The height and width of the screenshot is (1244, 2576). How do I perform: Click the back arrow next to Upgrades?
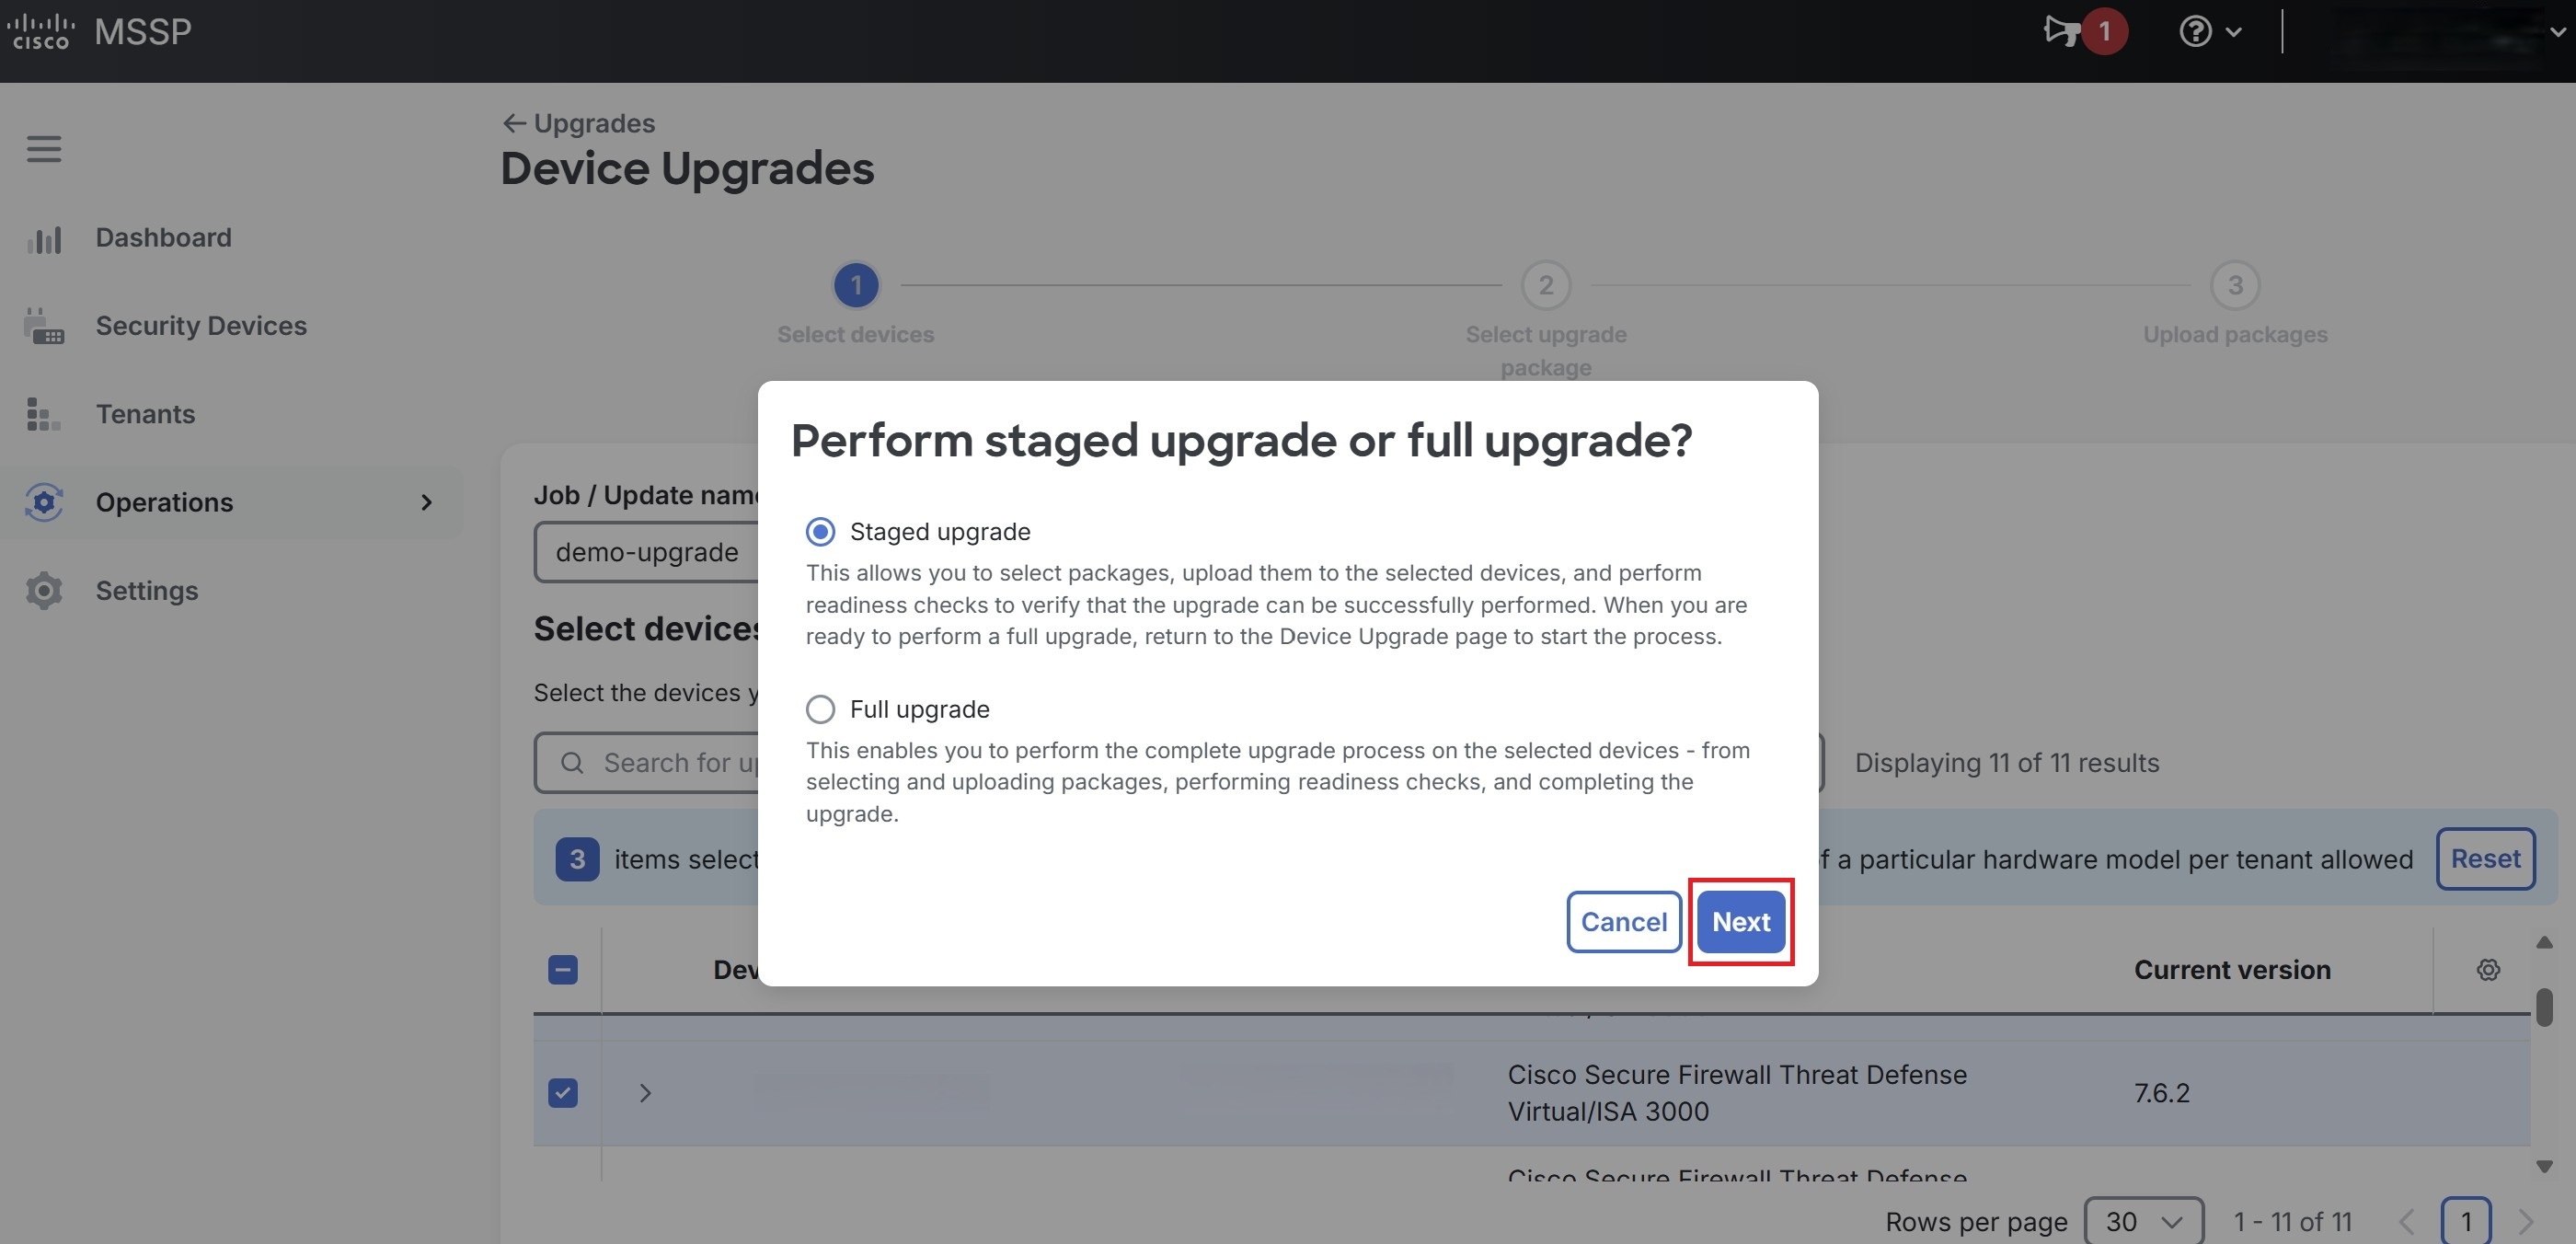[x=514, y=122]
